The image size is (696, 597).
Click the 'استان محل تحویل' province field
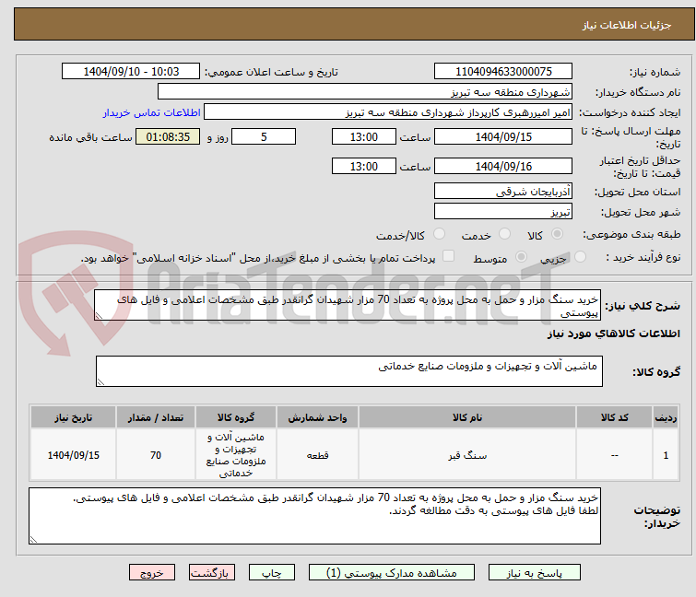tap(503, 192)
